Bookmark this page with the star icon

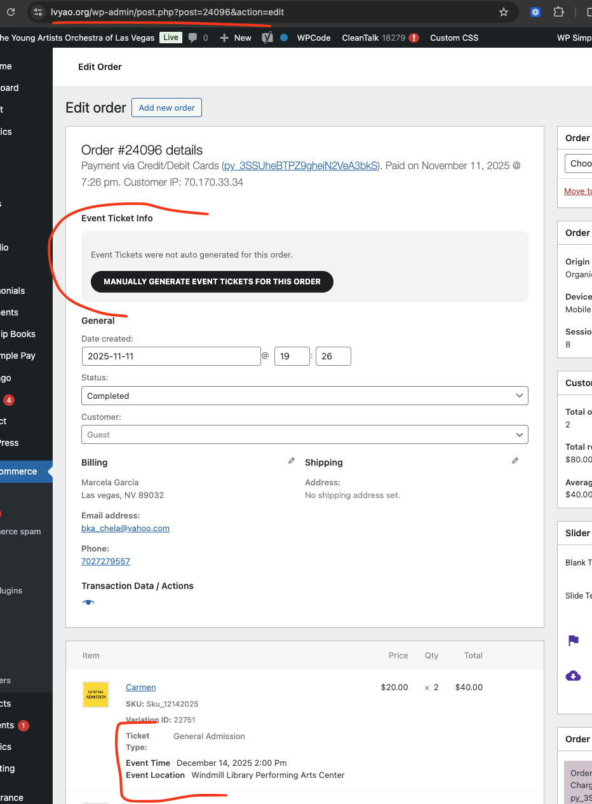pos(504,12)
